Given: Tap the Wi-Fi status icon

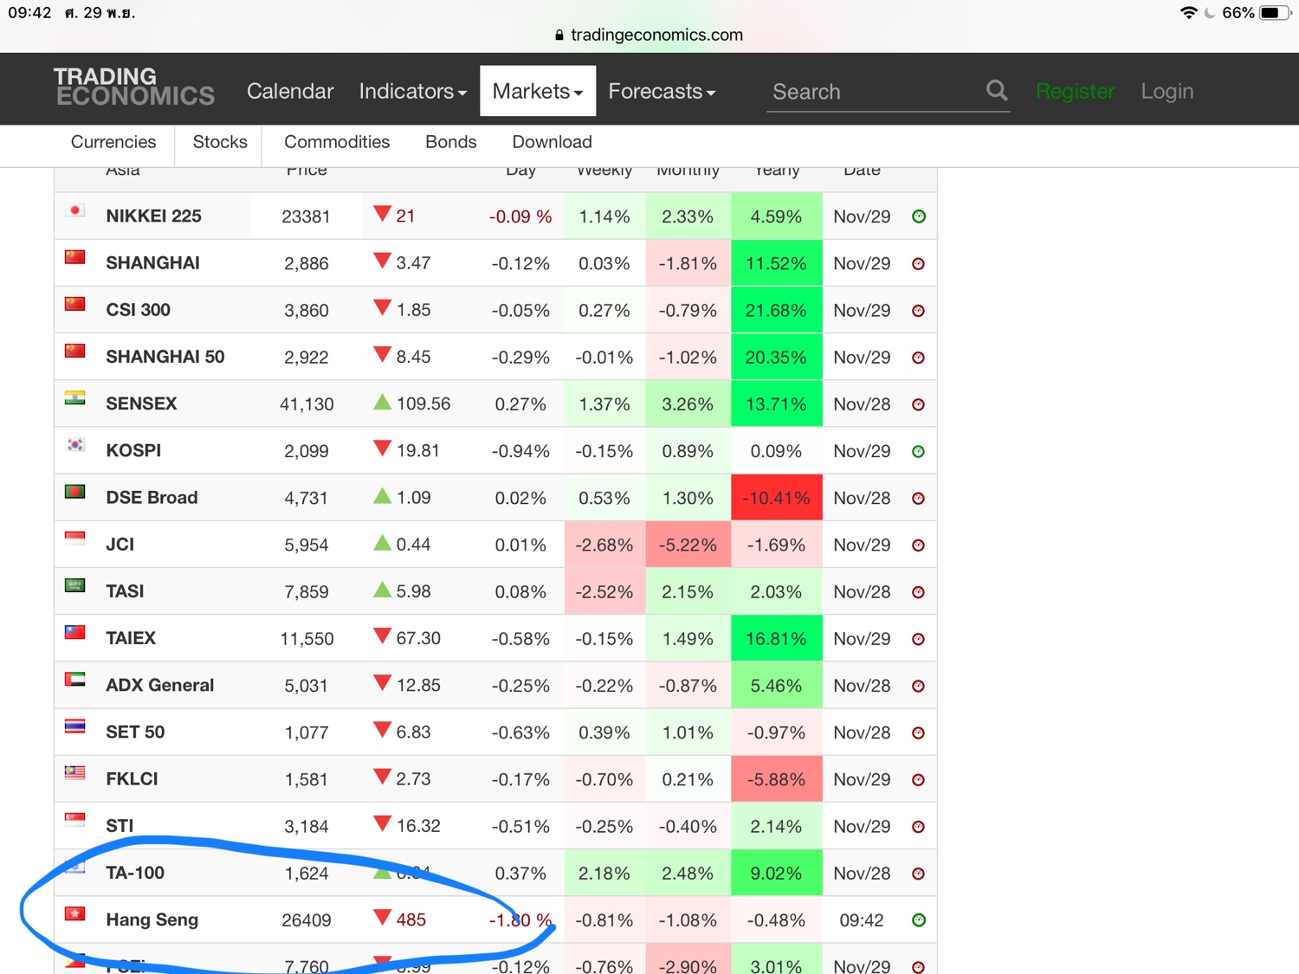Looking at the screenshot, I should pos(1189,13).
